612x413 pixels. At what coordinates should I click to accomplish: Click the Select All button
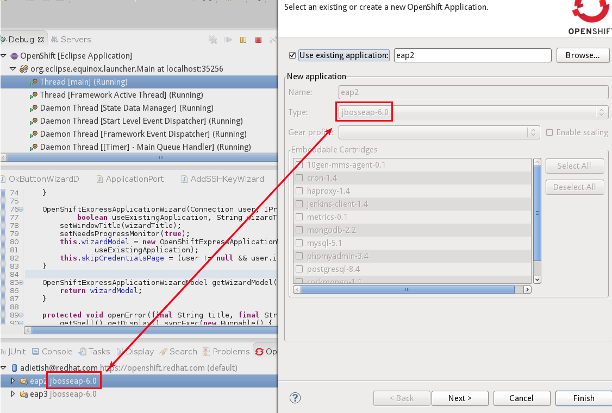click(x=574, y=166)
